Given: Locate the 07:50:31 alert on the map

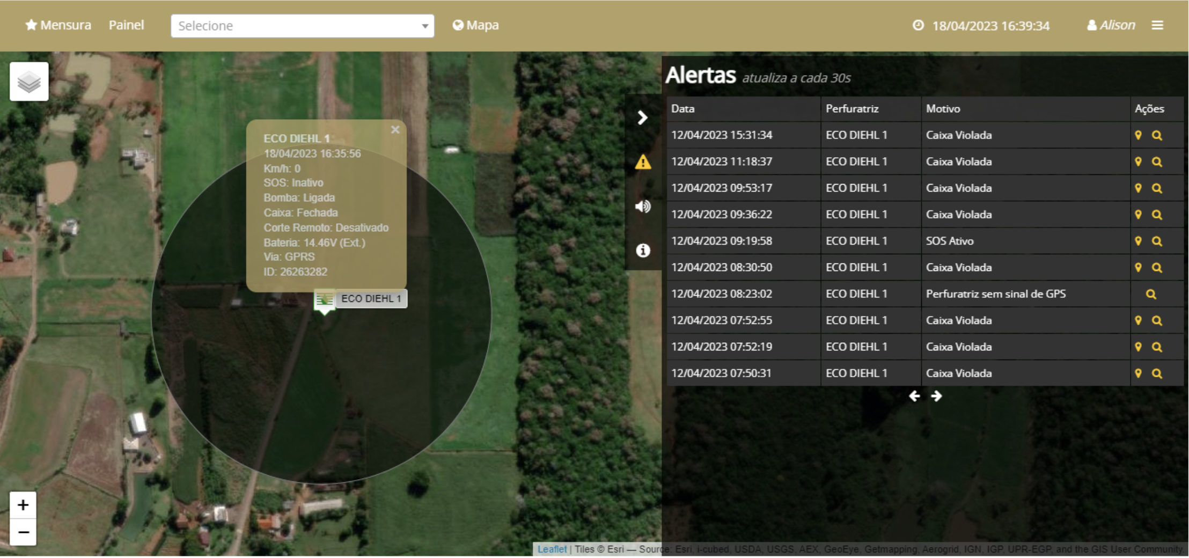Looking at the screenshot, I should tap(1138, 373).
